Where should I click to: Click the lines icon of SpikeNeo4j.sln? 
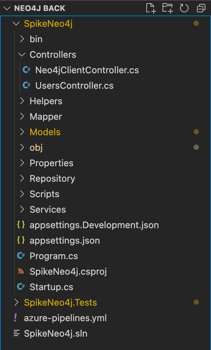click(x=17, y=333)
